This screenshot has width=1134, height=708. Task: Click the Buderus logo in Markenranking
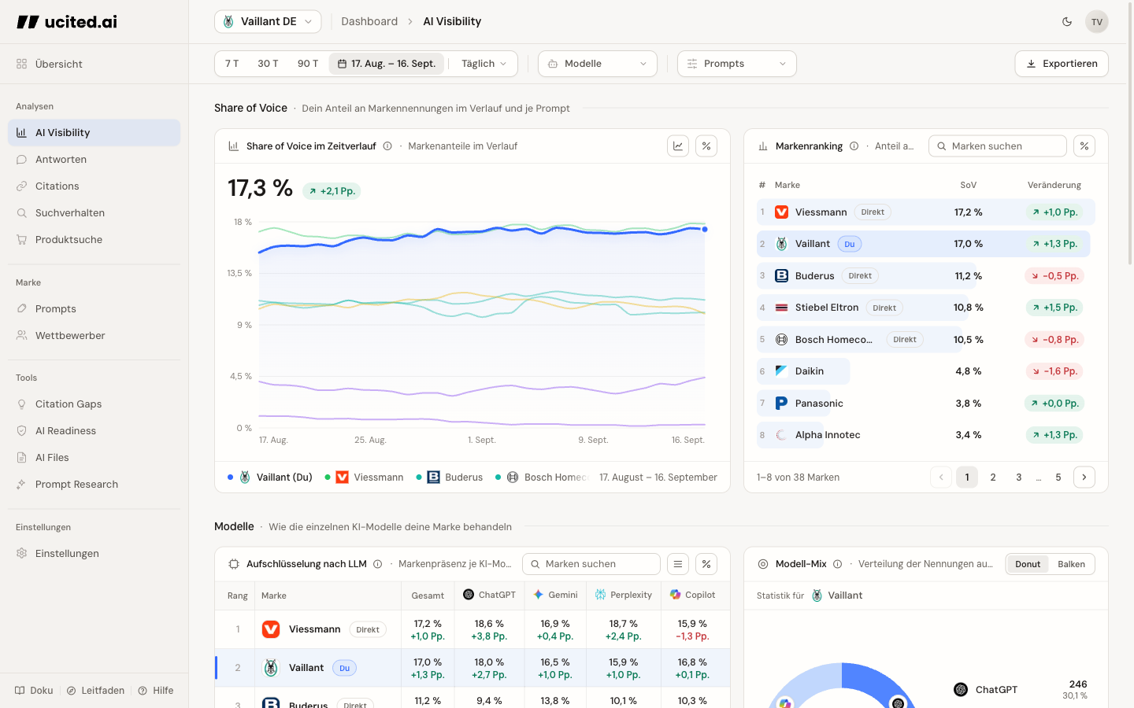coord(782,276)
